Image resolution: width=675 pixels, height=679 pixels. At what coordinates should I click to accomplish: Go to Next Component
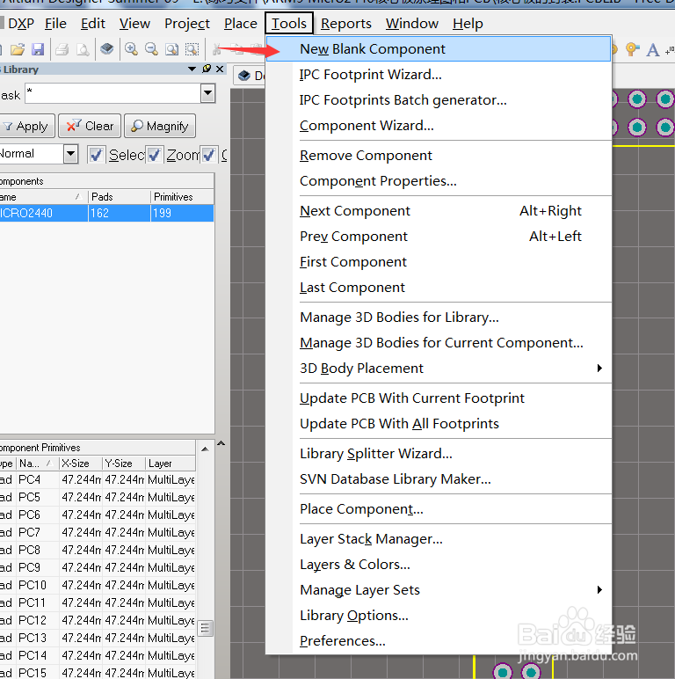(439, 211)
